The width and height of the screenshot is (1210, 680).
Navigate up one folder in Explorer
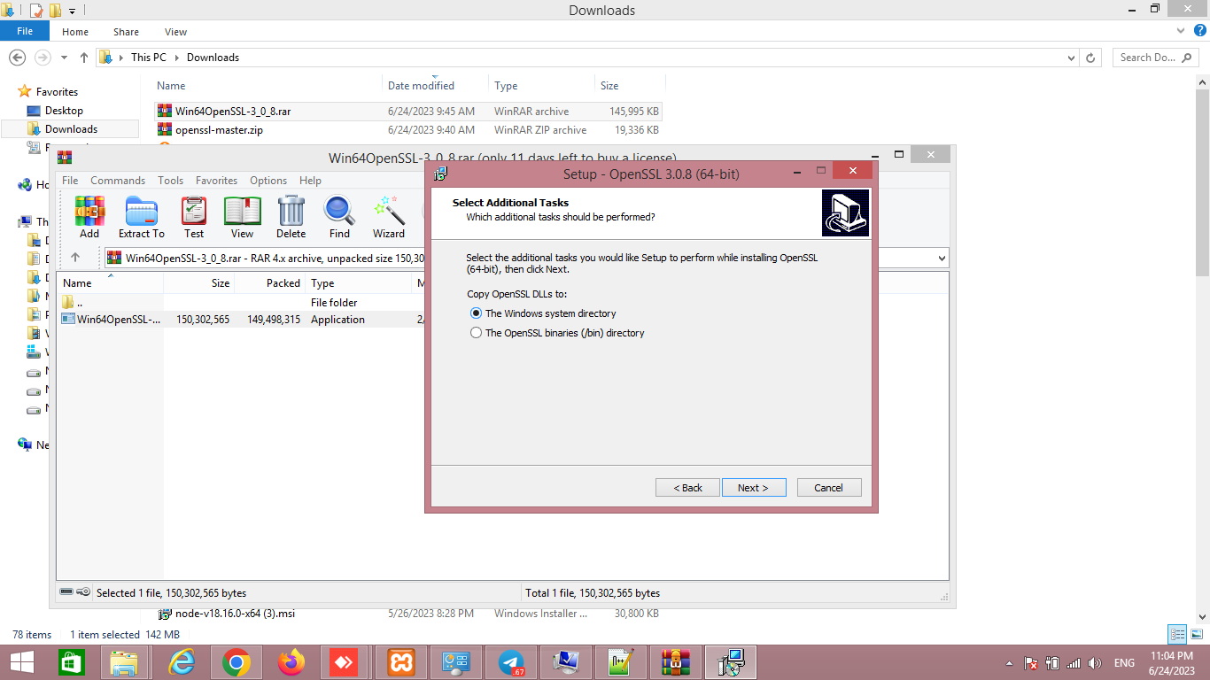point(84,58)
